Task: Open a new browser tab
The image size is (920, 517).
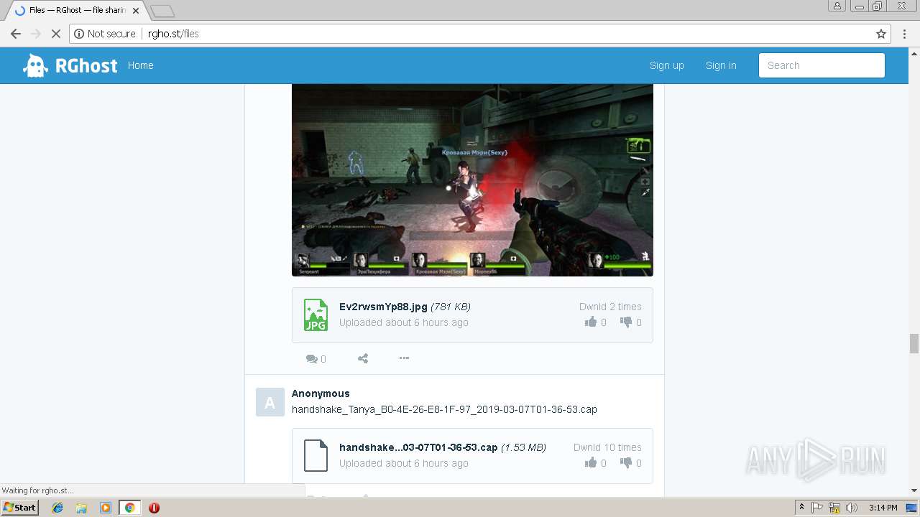Action: [162, 11]
